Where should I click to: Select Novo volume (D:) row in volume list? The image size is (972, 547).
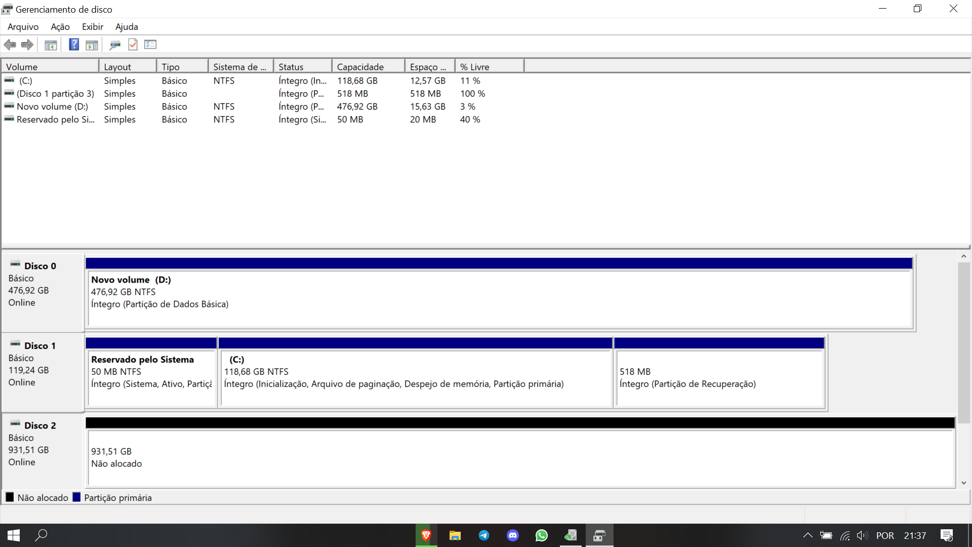52,106
